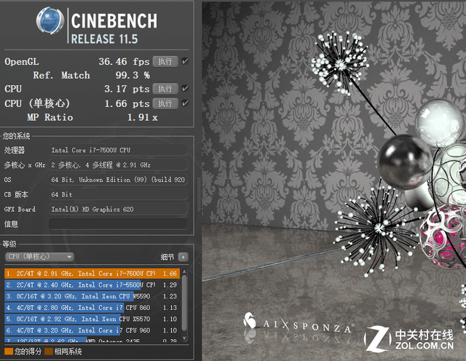Click the 信息 label
Image resolution: width=466 pixels, height=361 pixels.
pos(11,224)
